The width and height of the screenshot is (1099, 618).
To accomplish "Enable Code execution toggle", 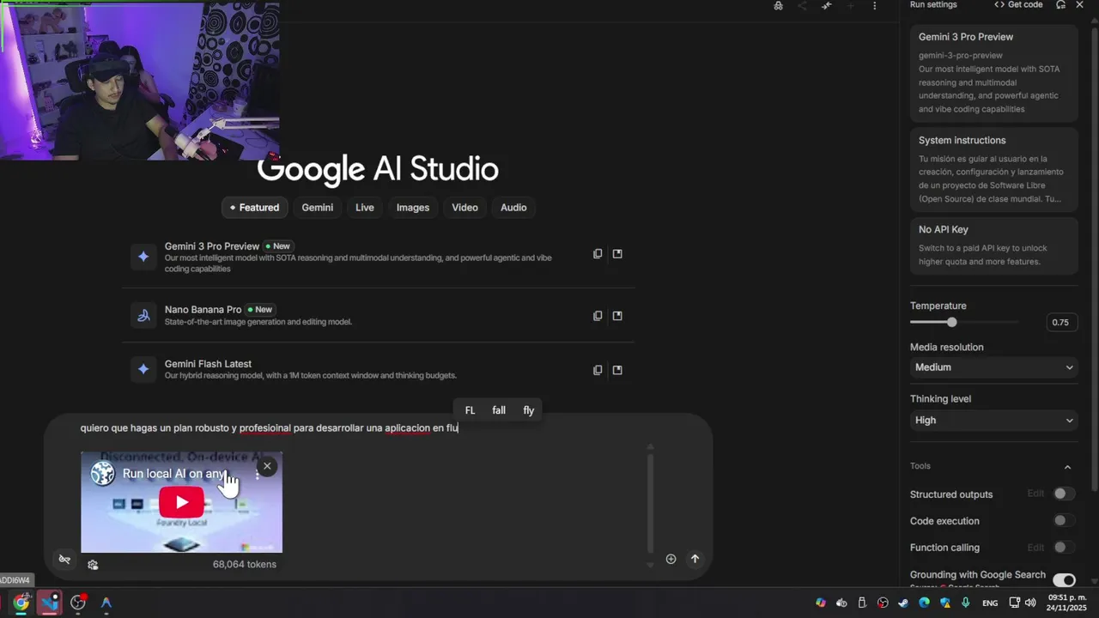I will 1064,520.
